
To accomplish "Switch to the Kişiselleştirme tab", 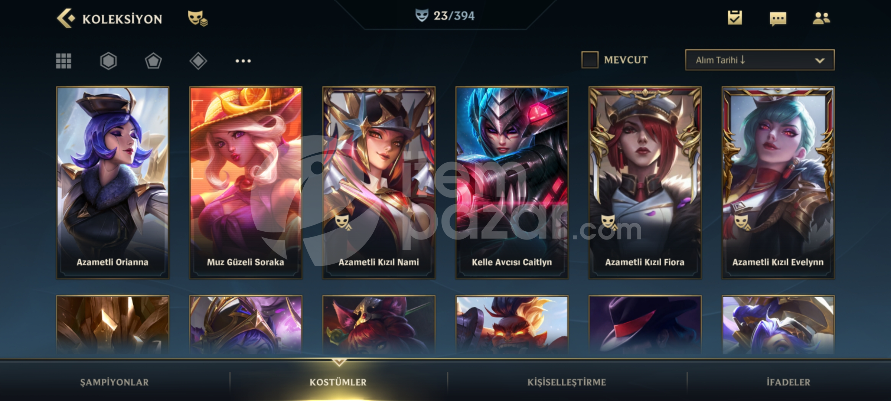I will point(567,382).
